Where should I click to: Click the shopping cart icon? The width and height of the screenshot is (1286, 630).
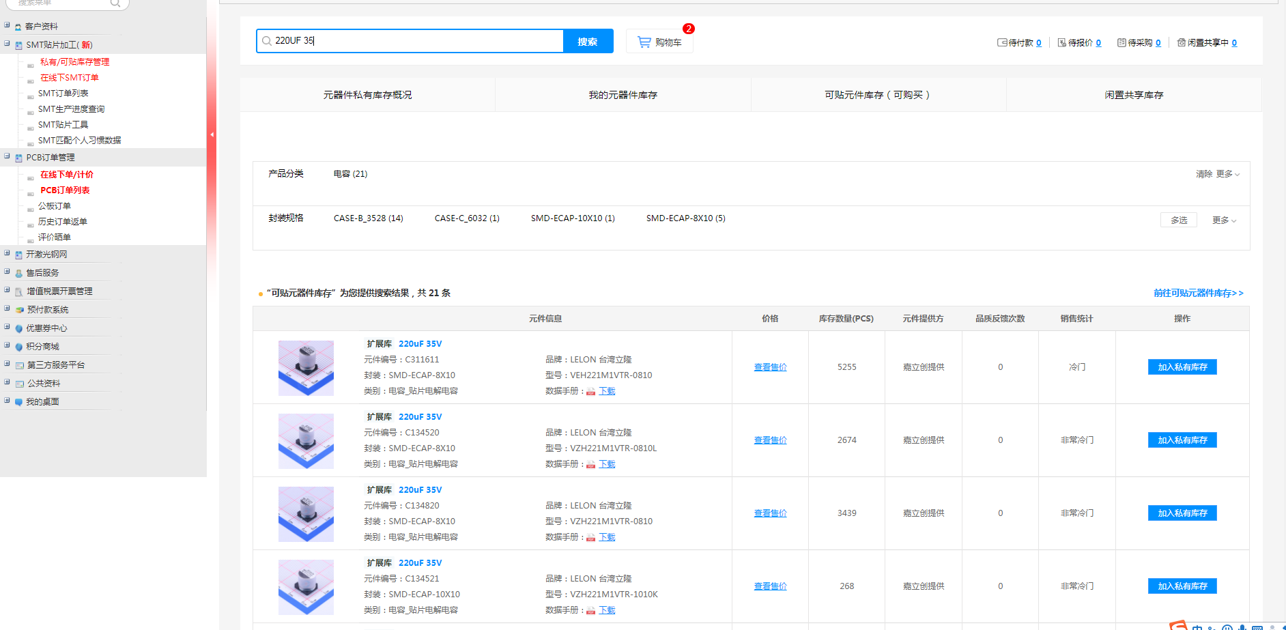tap(644, 42)
